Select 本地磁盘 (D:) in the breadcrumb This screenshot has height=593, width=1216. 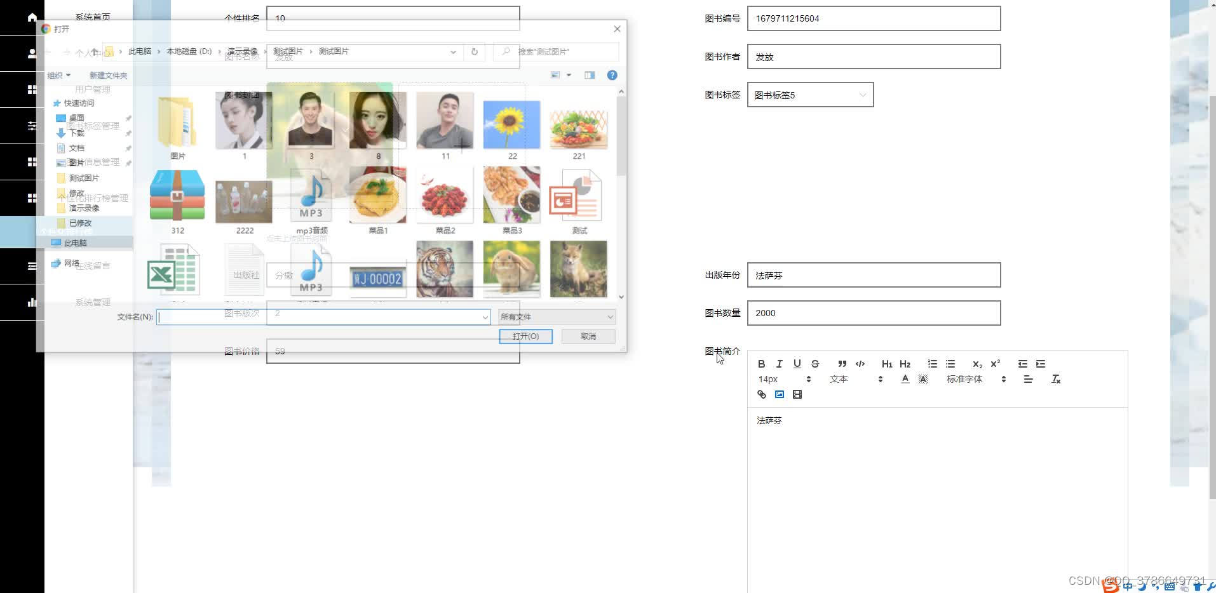click(189, 51)
